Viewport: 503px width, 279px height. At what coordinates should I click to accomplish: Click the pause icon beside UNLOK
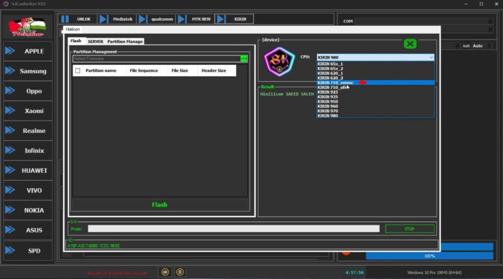coord(65,19)
